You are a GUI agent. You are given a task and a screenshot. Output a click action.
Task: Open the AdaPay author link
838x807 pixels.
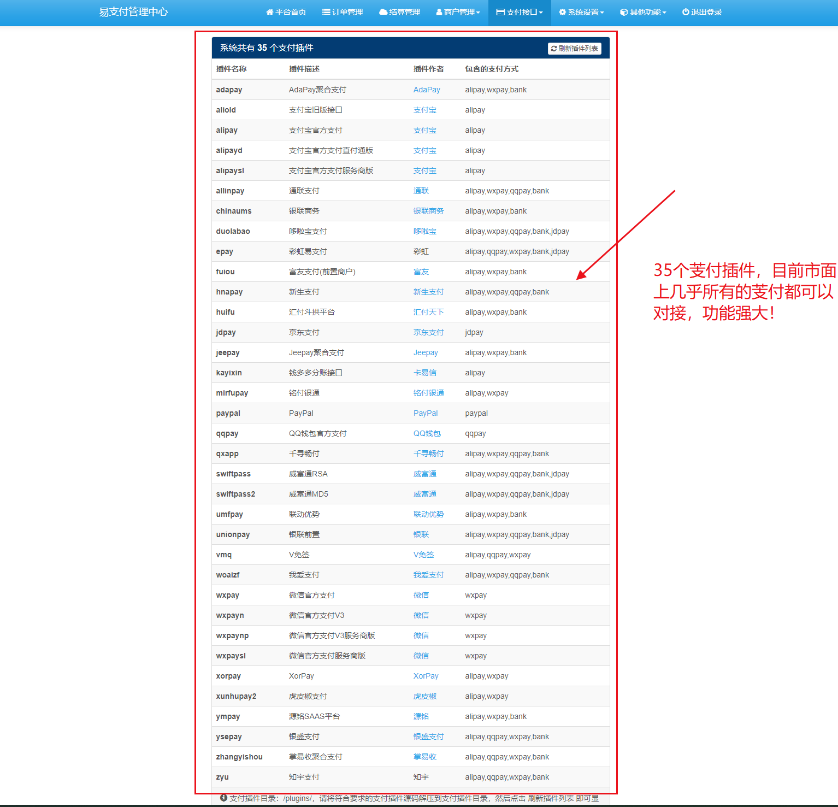coord(427,90)
